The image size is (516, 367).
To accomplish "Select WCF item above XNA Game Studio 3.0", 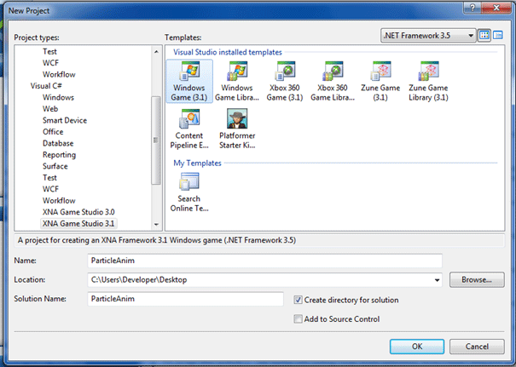I will (50, 189).
